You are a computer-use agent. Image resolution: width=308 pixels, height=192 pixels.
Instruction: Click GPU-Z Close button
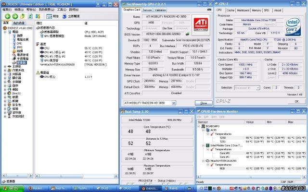click(204, 103)
